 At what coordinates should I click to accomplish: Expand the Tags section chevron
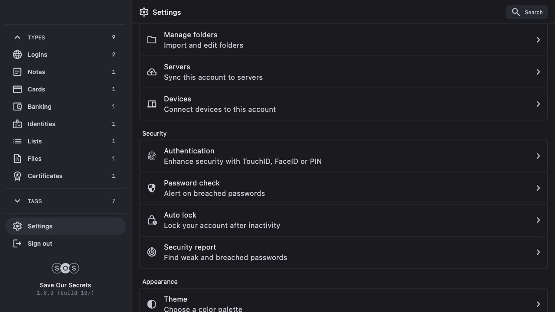[17, 201]
